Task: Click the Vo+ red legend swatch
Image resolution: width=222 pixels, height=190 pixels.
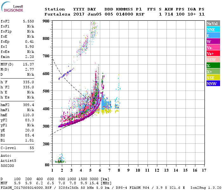Action: tap(213, 54)
